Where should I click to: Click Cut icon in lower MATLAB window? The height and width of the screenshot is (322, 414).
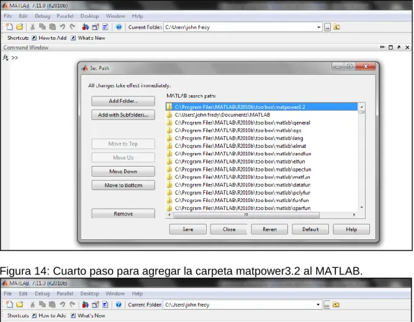[x=32, y=305]
